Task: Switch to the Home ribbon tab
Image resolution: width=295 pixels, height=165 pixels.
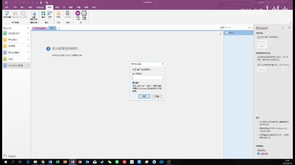Action: pyautogui.click(x=15, y=7)
